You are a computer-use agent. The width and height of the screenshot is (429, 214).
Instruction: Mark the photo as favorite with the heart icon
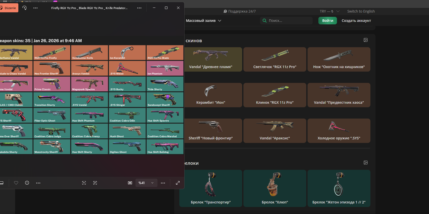[x=16, y=183]
